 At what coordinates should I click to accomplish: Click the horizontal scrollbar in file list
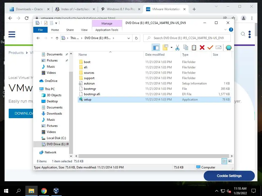pos(154,156)
